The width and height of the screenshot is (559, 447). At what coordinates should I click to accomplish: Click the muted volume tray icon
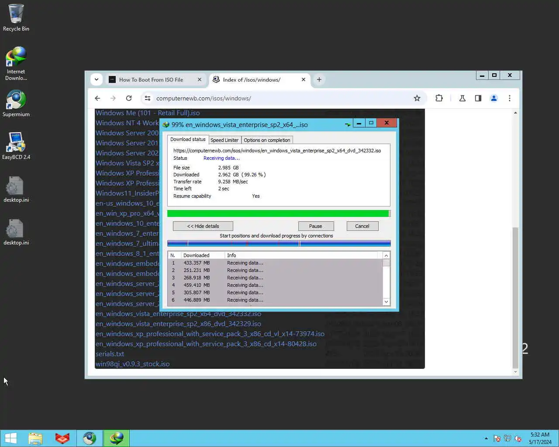pyautogui.click(x=518, y=438)
